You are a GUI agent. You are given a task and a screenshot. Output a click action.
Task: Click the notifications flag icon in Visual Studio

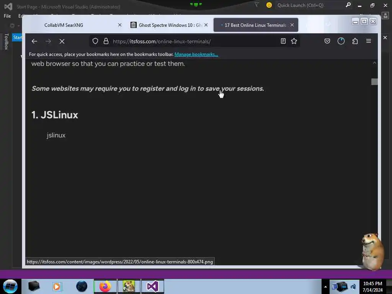256,5
